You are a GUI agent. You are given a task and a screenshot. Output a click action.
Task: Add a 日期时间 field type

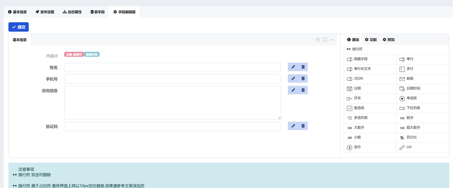[x=413, y=88]
